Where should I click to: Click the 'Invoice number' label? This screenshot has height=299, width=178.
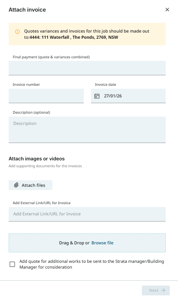pos(26,84)
